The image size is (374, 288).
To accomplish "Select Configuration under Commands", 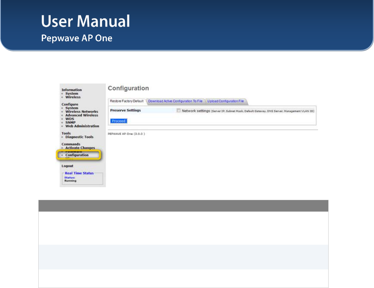I will click(x=77, y=155).
